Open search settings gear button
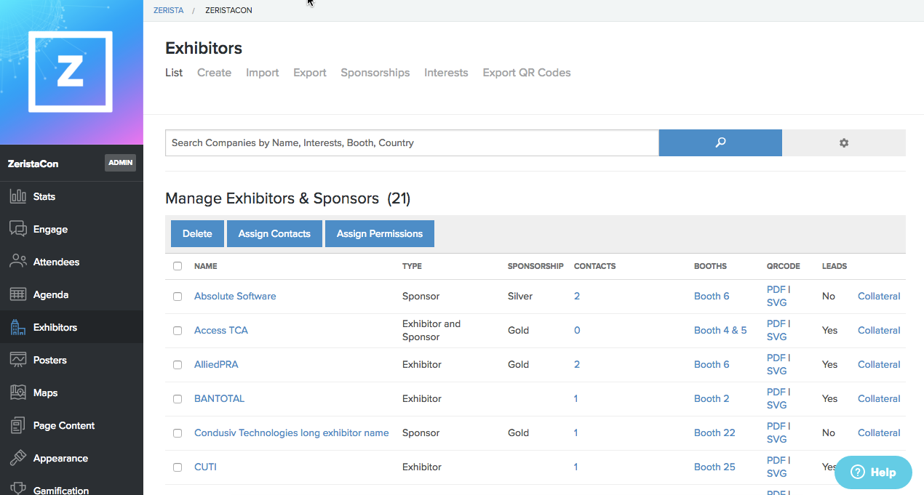The width and height of the screenshot is (924, 495). pyautogui.click(x=844, y=142)
